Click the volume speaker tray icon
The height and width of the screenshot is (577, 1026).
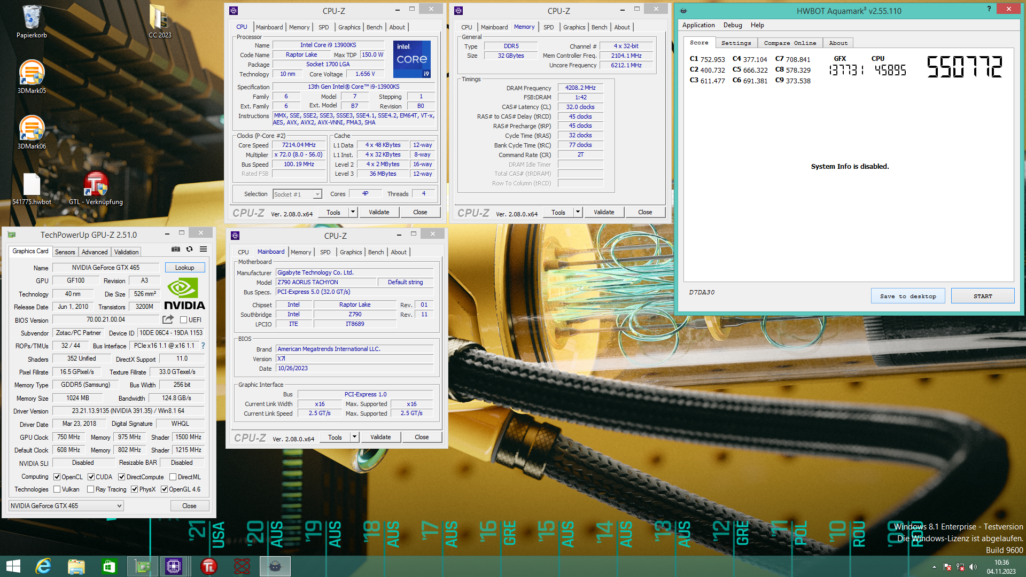pyautogui.click(x=973, y=567)
